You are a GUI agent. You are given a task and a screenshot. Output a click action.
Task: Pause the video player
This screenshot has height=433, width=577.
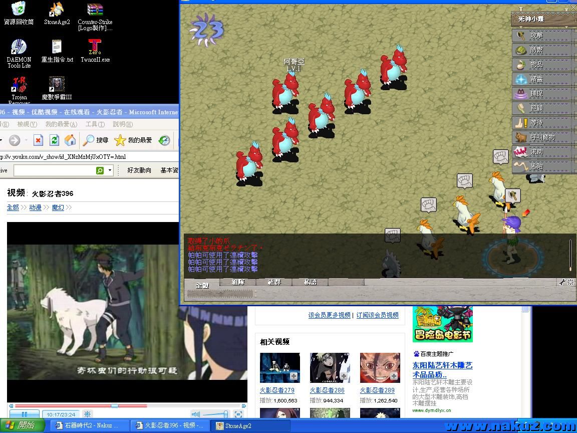[x=24, y=414]
